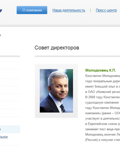Click the line «занимает пост вице-през»
The height and width of the screenshot is (146, 120).
click(x=103, y=129)
